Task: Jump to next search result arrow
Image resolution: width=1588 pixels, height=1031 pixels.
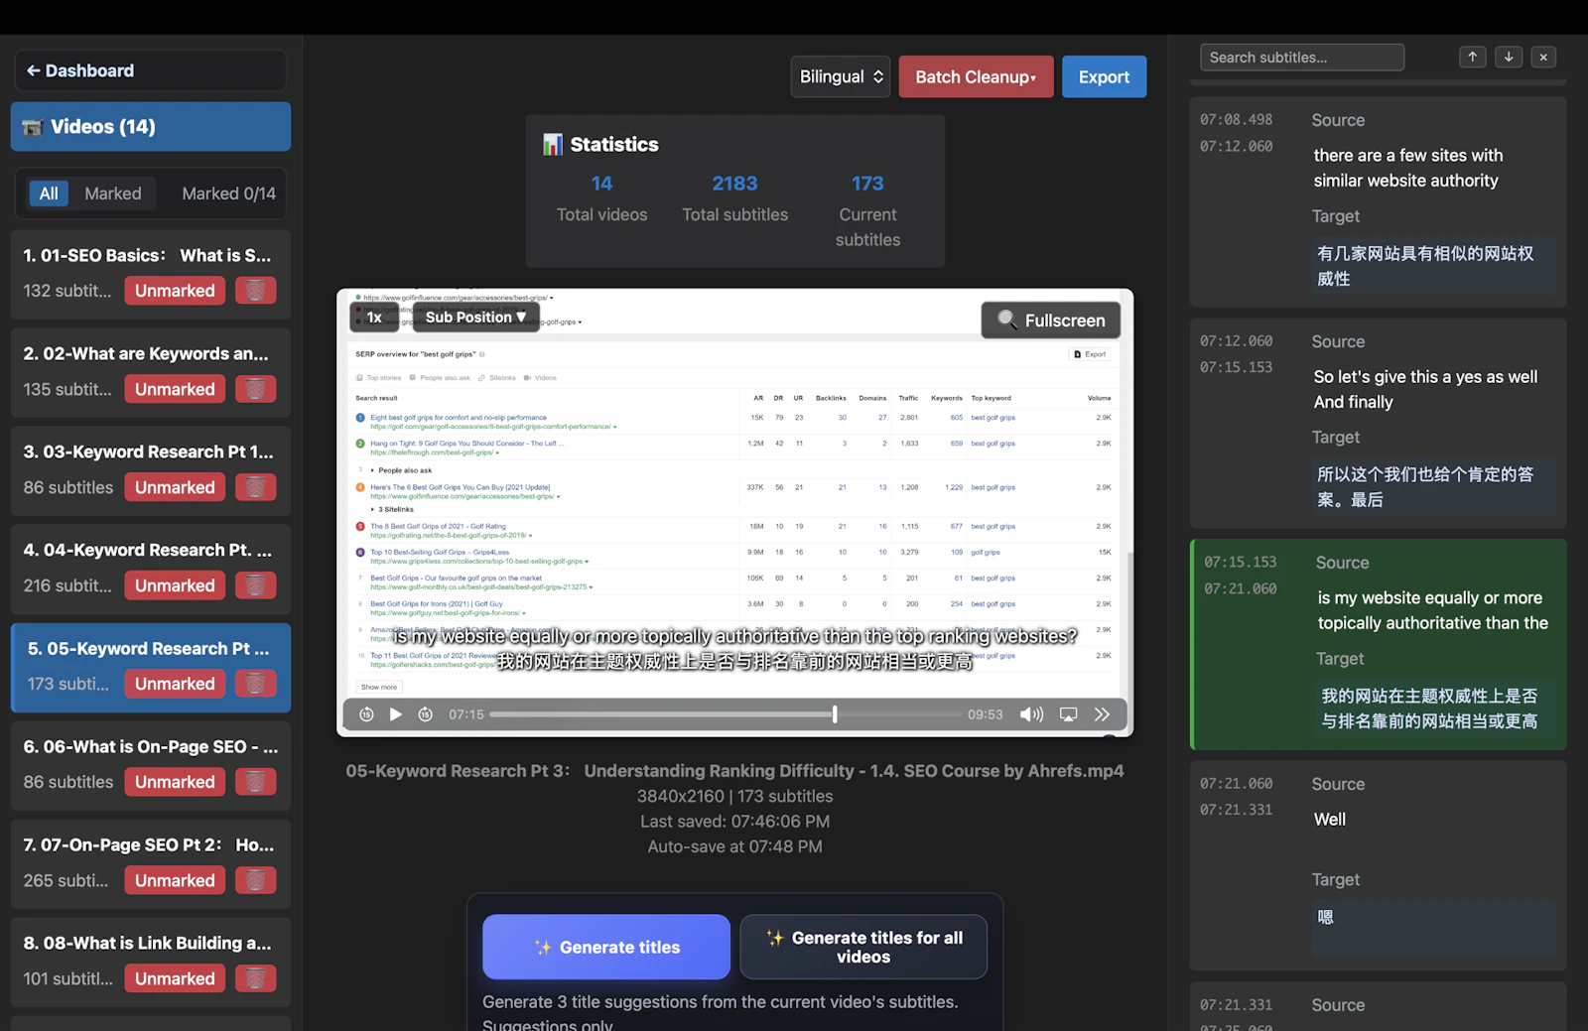Action: 1509,57
